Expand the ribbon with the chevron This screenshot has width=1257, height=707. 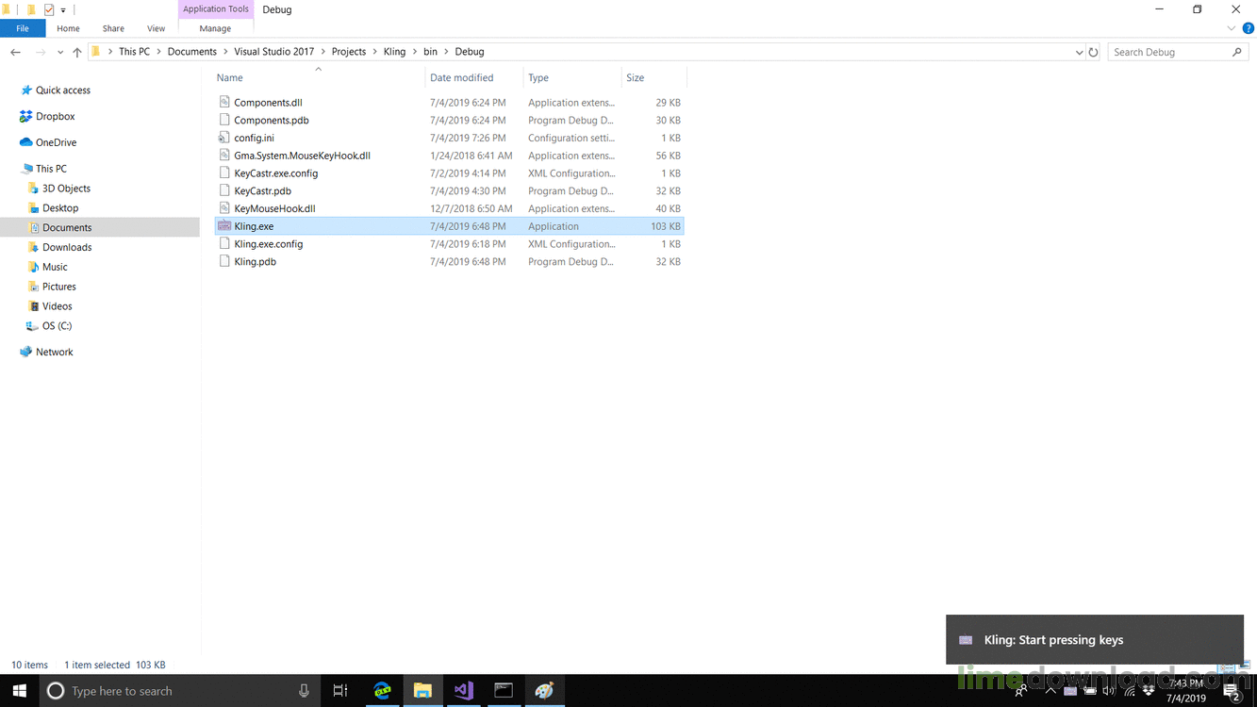point(1232,29)
